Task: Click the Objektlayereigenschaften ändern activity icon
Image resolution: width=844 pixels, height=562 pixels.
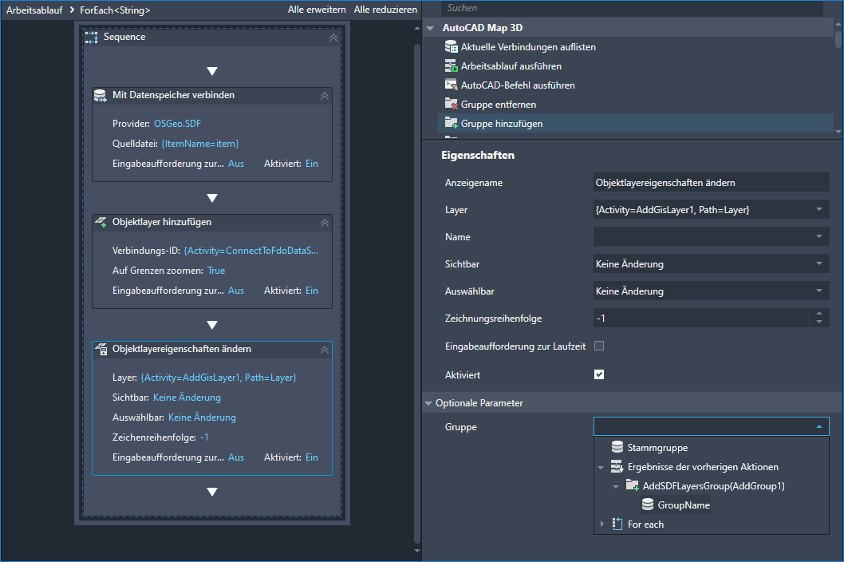Action: [101, 349]
